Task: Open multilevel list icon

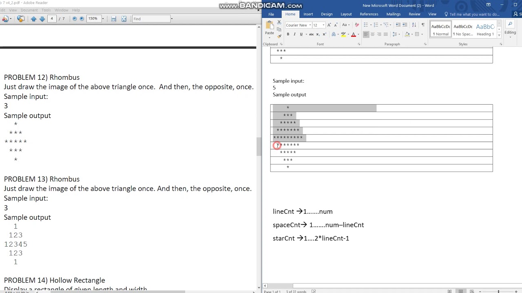Action: [x=386, y=25]
